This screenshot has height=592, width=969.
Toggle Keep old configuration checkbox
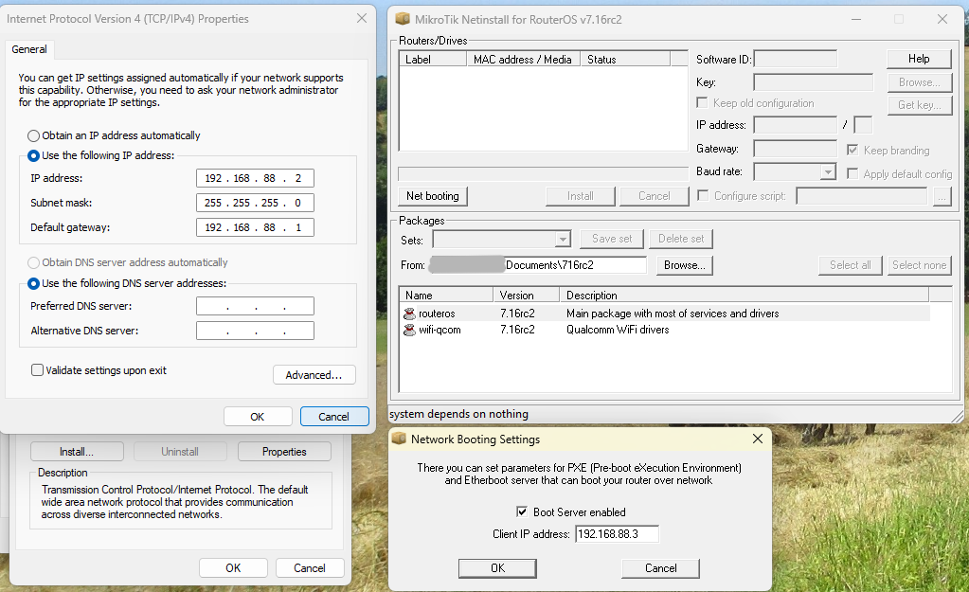(x=702, y=102)
